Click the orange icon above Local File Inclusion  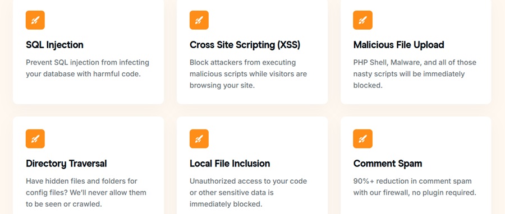pos(199,139)
